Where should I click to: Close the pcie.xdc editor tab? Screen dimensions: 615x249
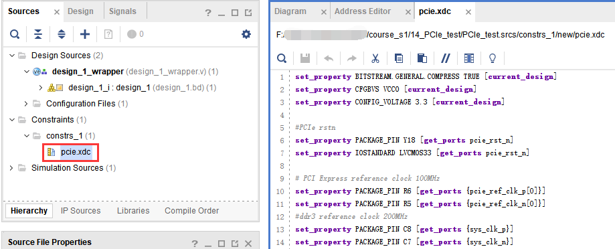pos(468,12)
